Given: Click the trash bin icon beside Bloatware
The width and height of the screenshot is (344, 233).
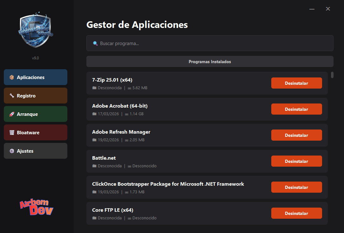Looking at the screenshot, I should (x=12, y=133).
